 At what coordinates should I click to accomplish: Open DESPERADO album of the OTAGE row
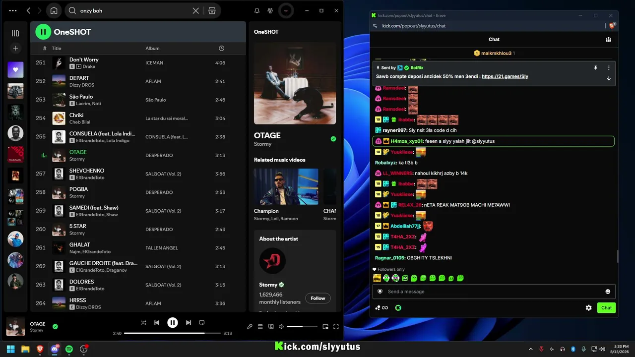(159, 155)
